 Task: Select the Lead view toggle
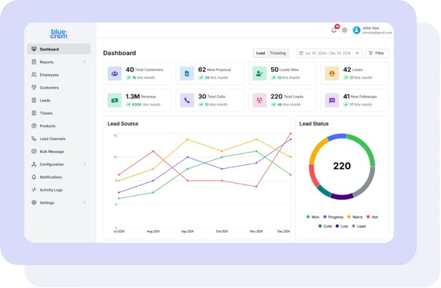[260, 53]
